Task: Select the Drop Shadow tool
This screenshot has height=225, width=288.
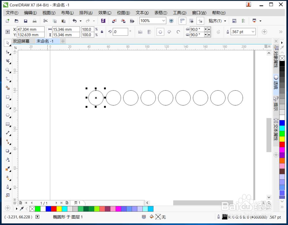Action: click(x=7, y=151)
